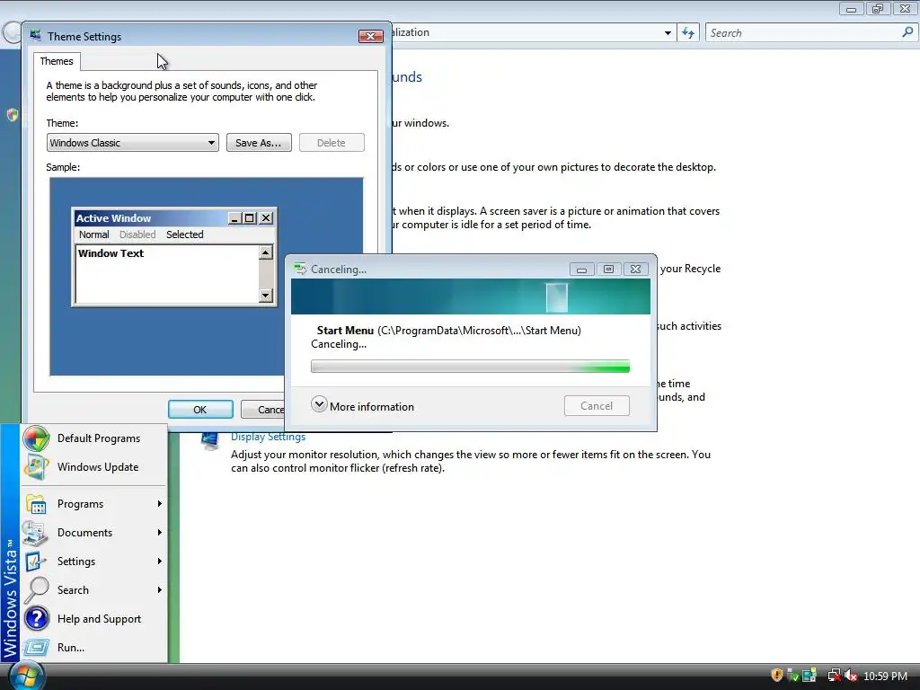Click the scroll down arrow in sample window
920x690 pixels.
click(x=266, y=295)
